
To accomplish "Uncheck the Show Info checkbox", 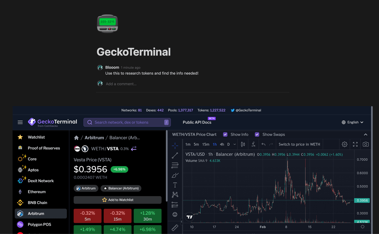I will click(225, 135).
